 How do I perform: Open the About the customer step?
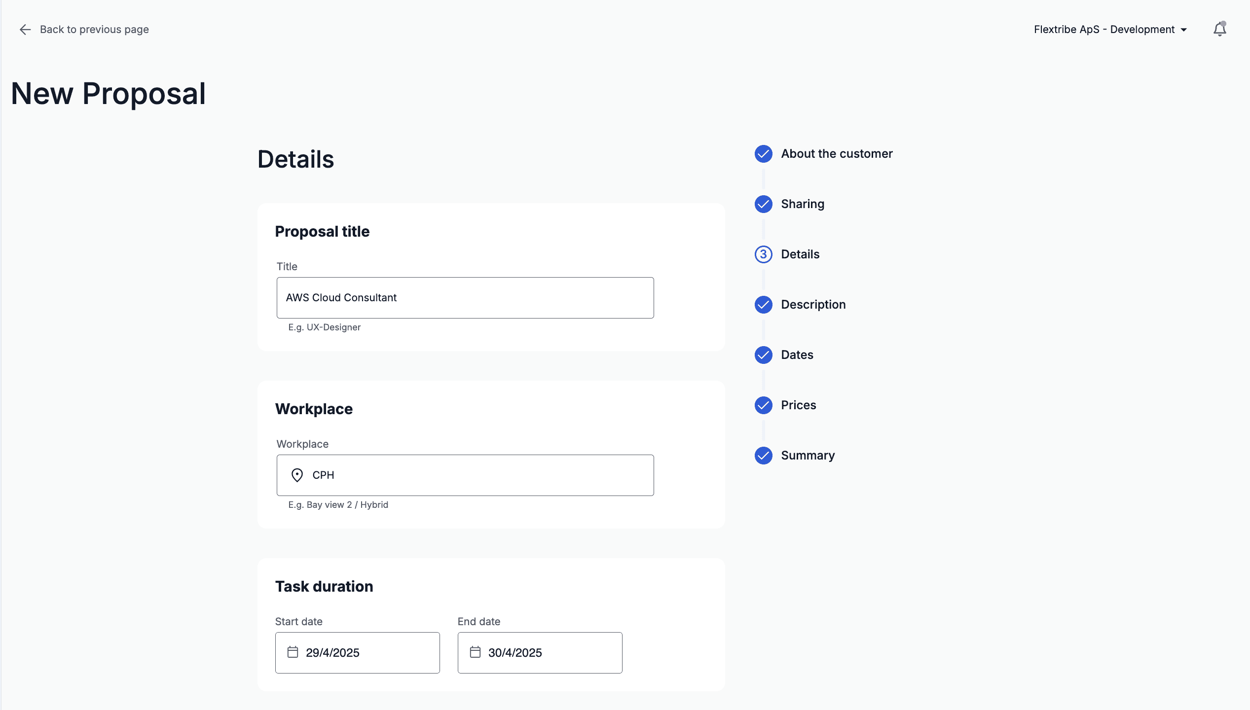(x=837, y=154)
